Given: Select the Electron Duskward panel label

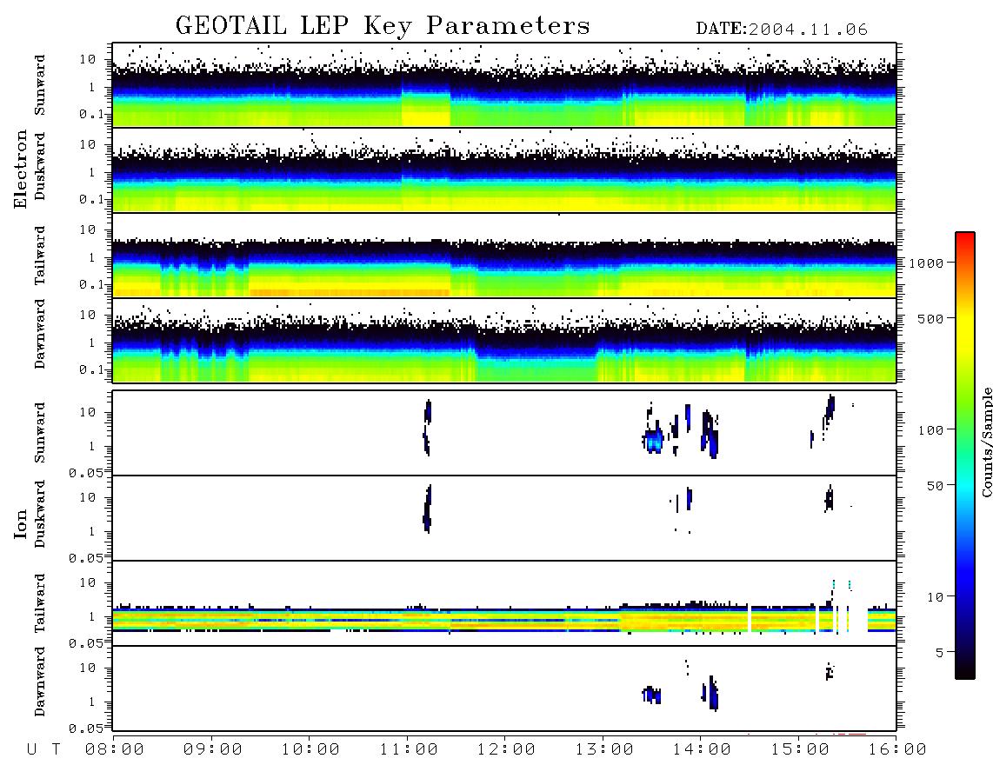Looking at the screenshot, I should [40, 167].
